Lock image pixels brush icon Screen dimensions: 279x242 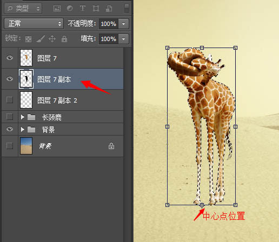[41, 39]
